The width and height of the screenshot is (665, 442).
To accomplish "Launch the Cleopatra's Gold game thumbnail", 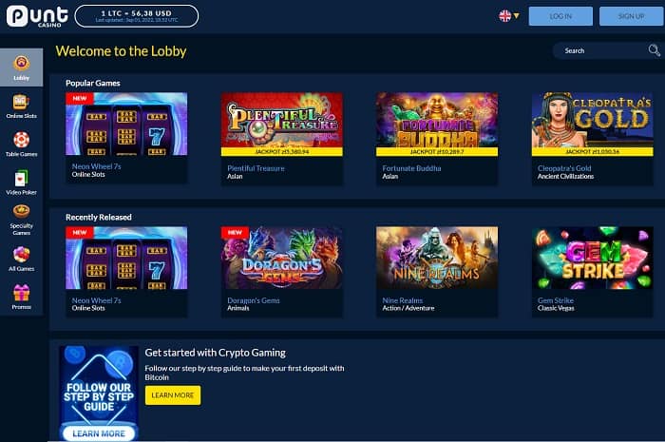I will (593, 124).
